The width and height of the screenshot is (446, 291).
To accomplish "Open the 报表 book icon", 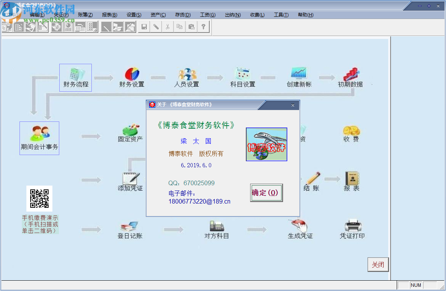I will click(352, 182).
